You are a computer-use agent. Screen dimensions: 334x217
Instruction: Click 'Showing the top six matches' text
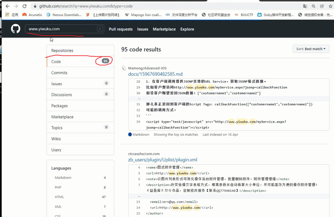[x=176, y=135]
